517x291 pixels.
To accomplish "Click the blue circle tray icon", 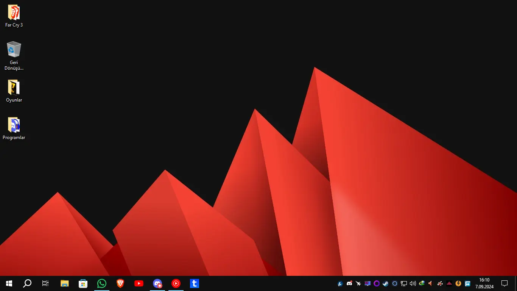I will coord(395,283).
